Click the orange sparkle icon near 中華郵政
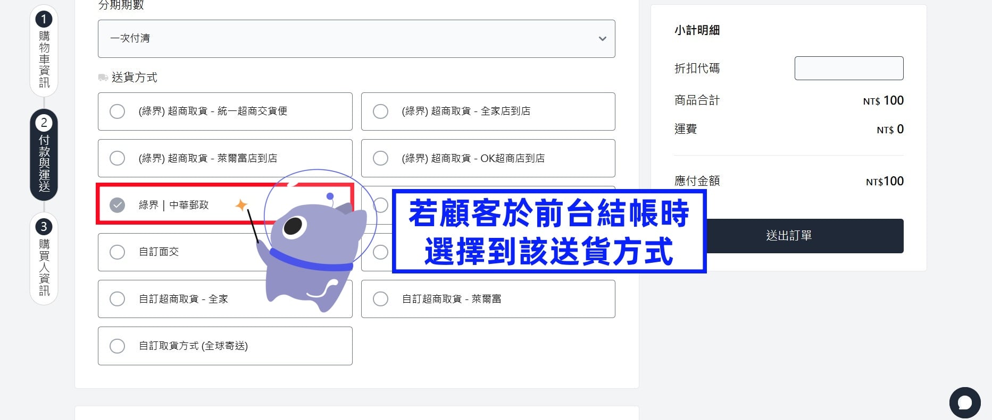This screenshot has height=420, width=992. (x=241, y=205)
